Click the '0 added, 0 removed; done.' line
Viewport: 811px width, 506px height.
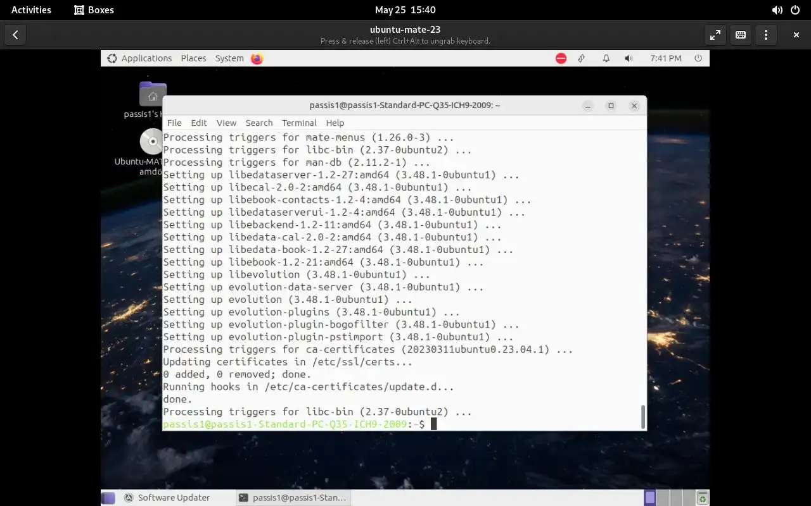[x=237, y=374]
